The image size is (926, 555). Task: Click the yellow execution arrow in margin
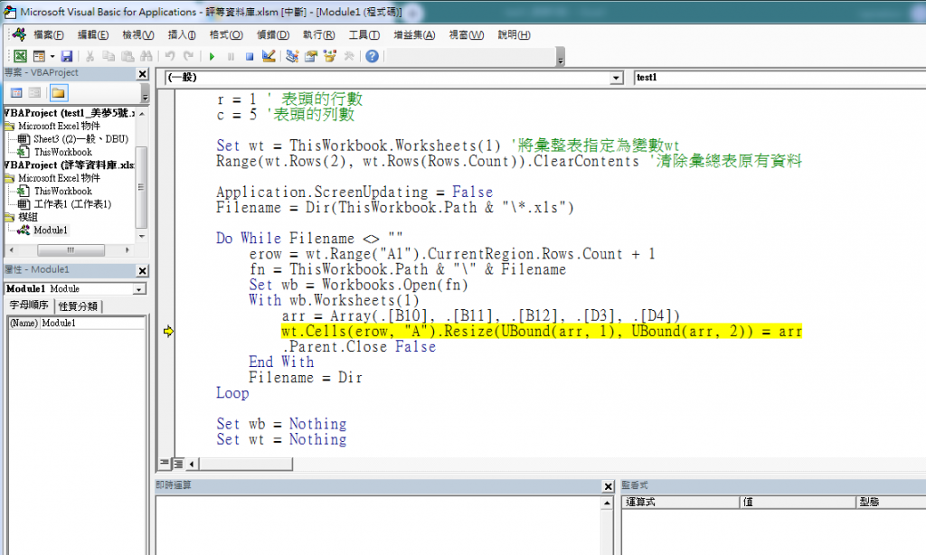[168, 331]
